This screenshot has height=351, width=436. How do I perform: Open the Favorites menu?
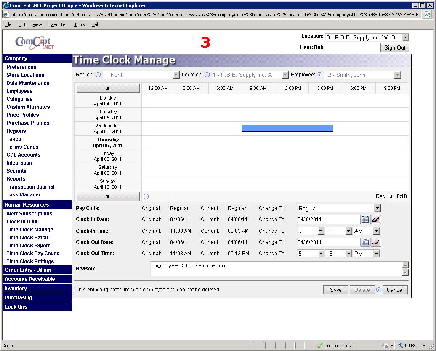coord(58,24)
